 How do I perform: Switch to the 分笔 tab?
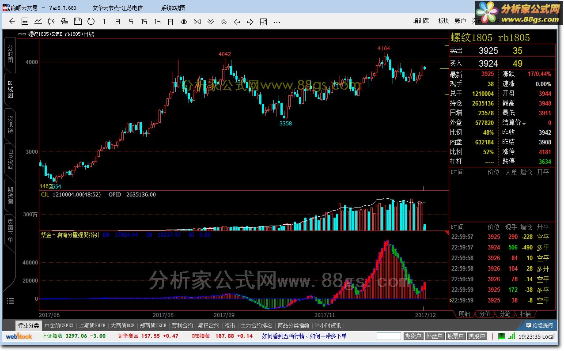505,314
